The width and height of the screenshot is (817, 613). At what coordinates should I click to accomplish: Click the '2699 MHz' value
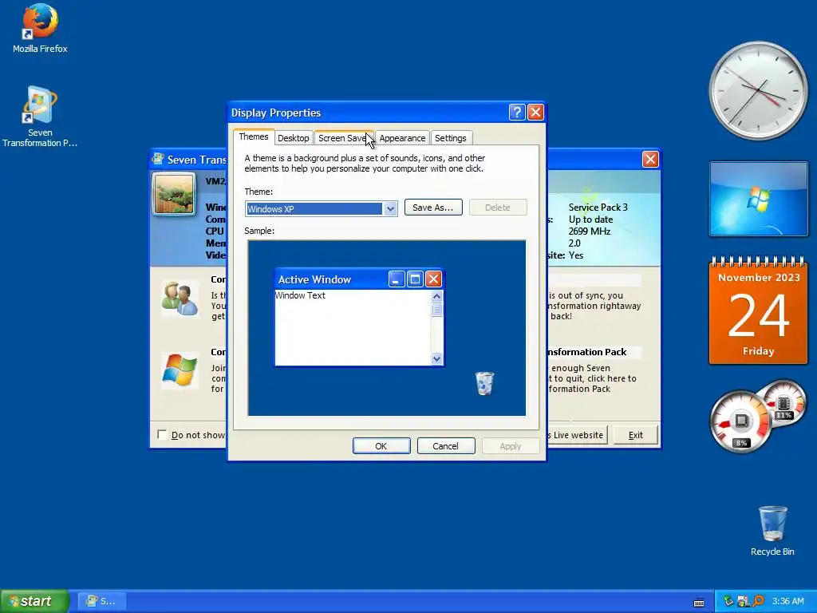590,231
